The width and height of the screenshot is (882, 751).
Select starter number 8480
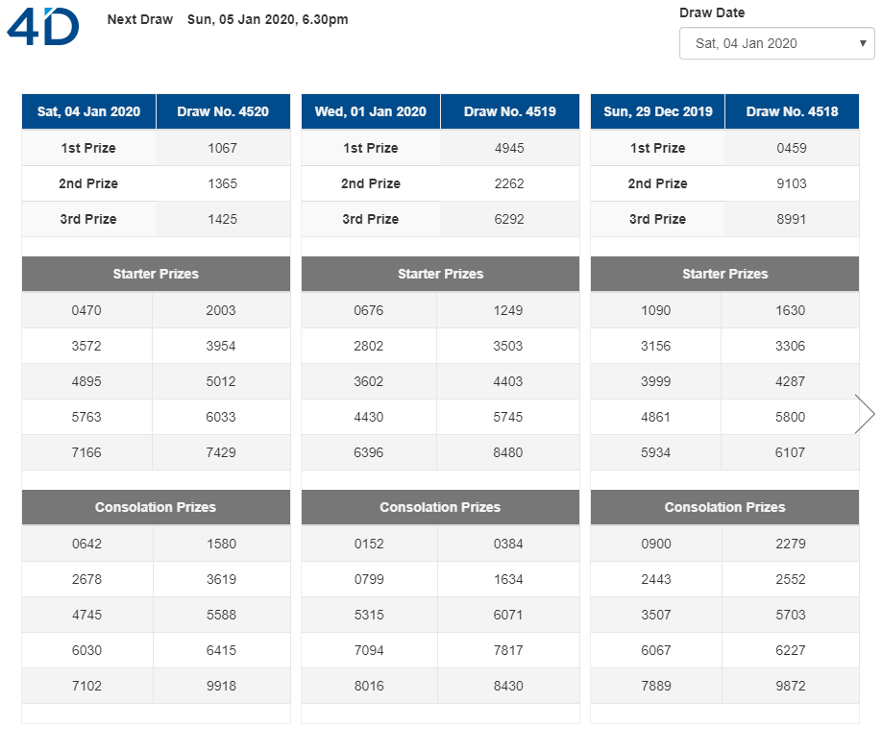tap(508, 452)
